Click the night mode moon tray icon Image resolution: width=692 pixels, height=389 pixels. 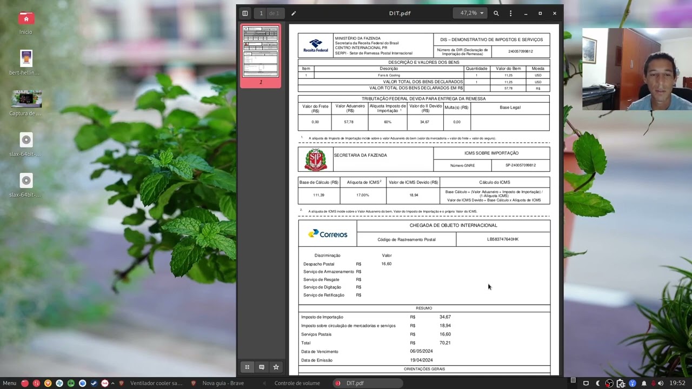click(x=598, y=383)
